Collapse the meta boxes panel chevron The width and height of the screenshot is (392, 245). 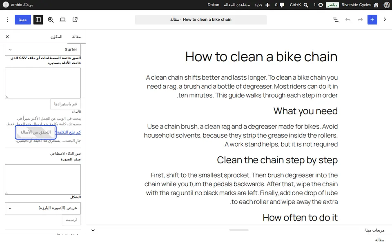click(x=93, y=230)
